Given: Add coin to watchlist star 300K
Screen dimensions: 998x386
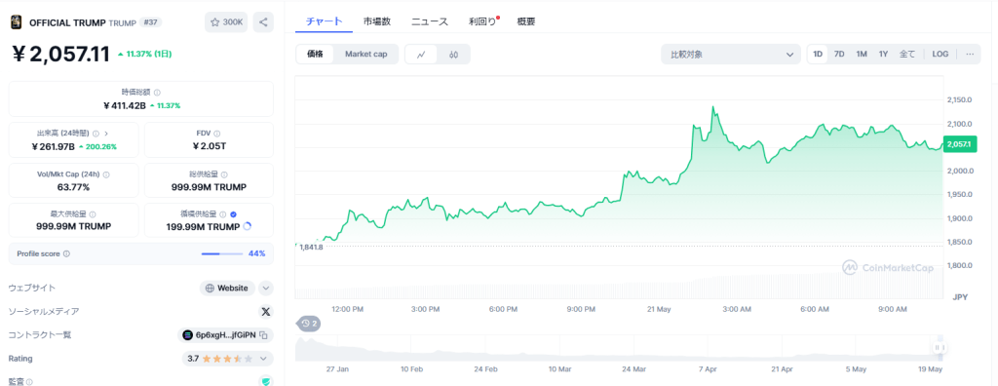Looking at the screenshot, I should [x=226, y=22].
